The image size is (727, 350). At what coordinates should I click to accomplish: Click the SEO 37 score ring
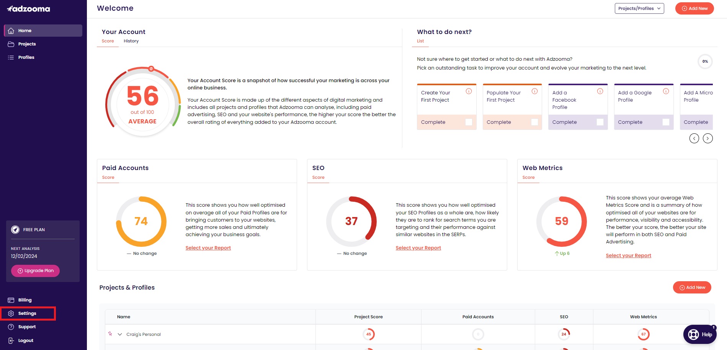pos(351,222)
